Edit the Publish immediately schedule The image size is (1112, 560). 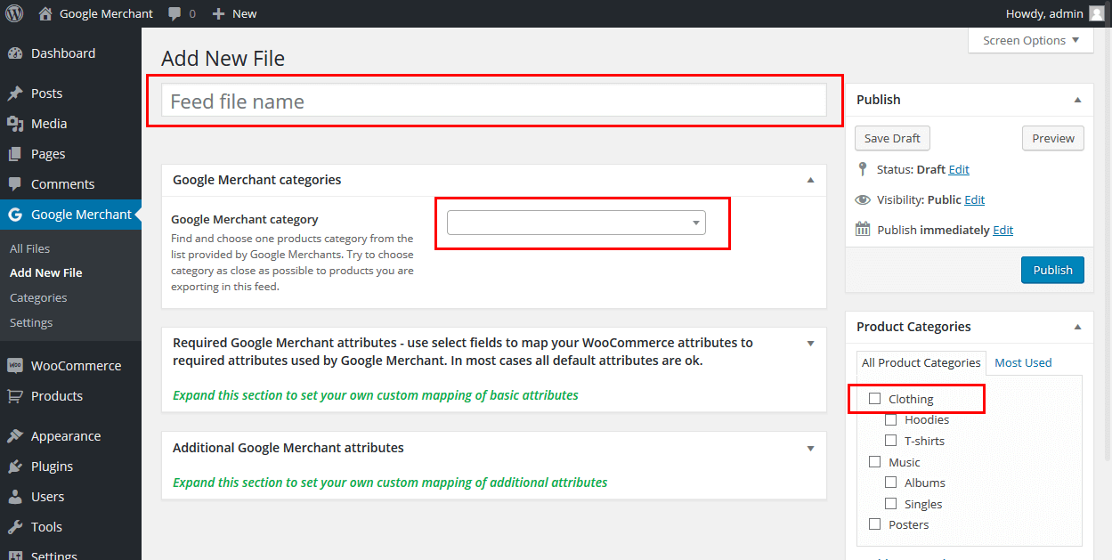click(x=1003, y=230)
